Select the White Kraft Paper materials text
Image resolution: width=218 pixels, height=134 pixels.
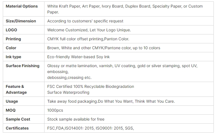125,9
